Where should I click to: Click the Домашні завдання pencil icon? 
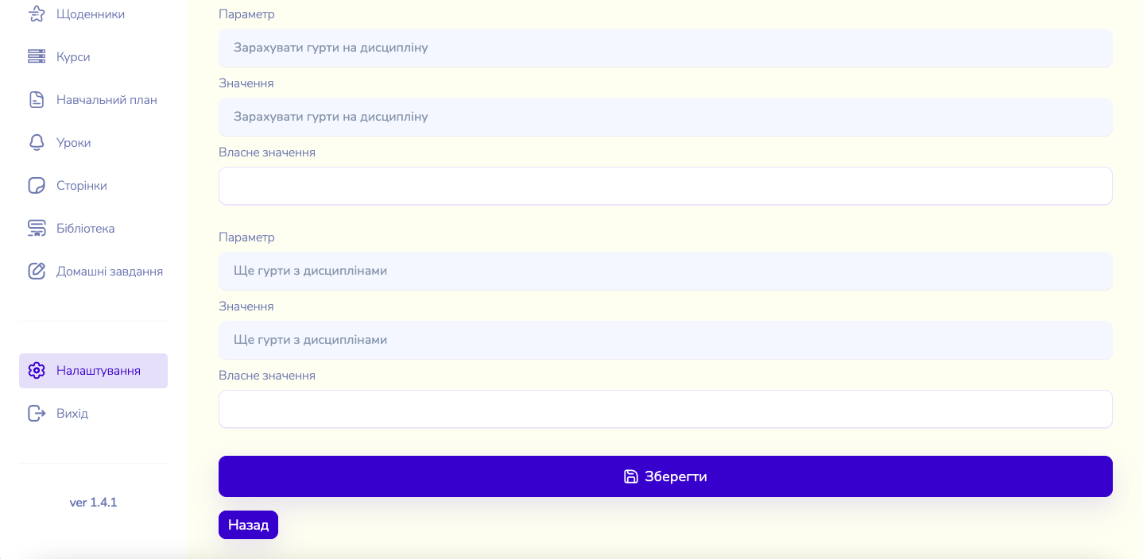(37, 272)
